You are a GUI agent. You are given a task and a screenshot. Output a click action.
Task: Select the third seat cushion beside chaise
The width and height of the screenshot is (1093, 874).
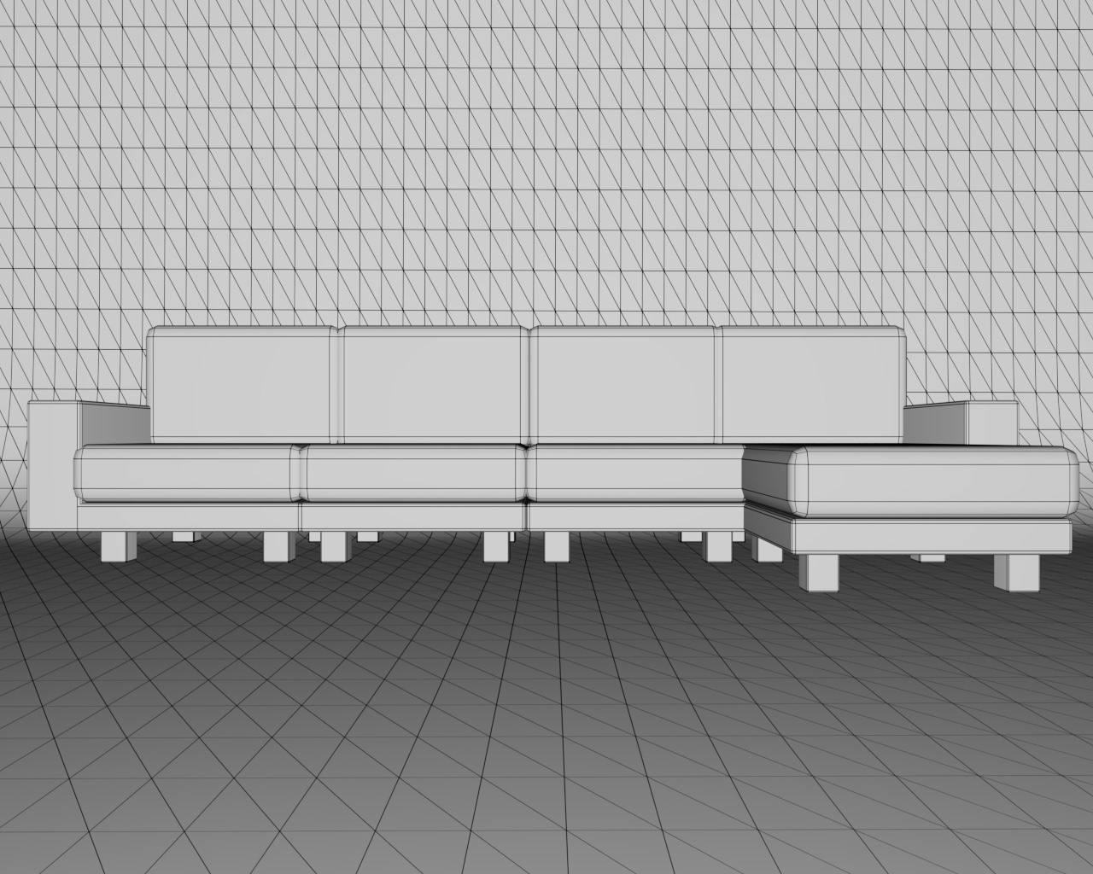coord(634,472)
